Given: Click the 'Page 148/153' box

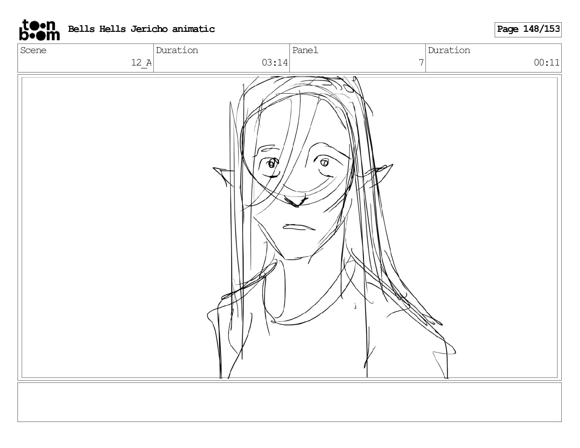Looking at the screenshot, I should tap(528, 29).
